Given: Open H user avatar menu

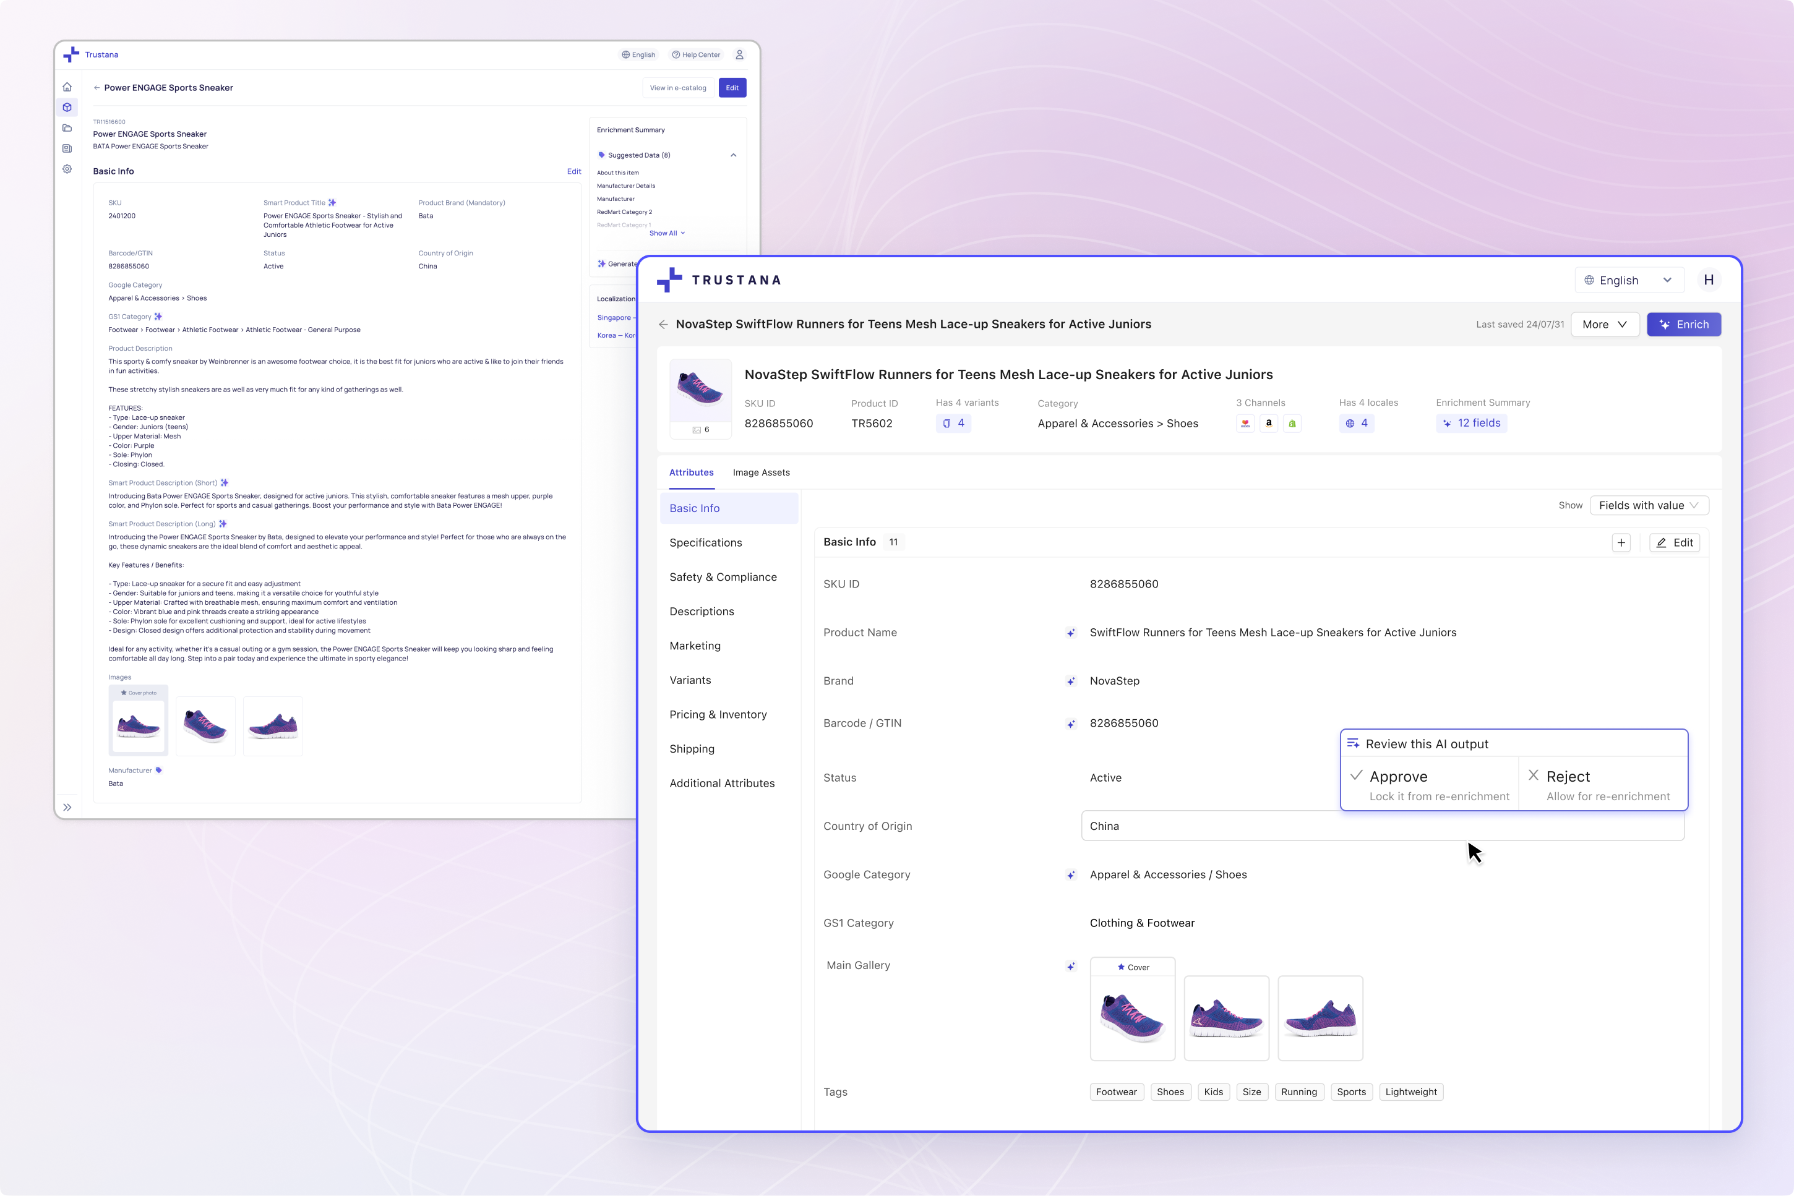Looking at the screenshot, I should [1708, 280].
